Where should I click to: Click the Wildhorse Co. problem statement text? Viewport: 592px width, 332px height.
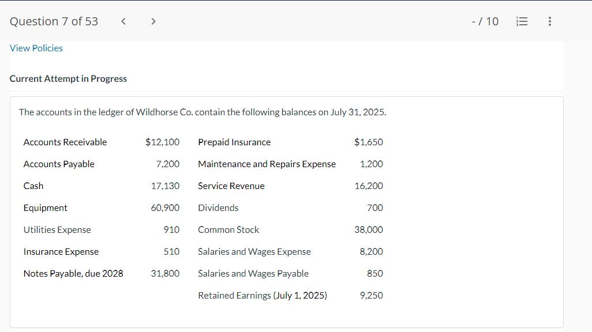pyautogui.click(x=203, y=112)
